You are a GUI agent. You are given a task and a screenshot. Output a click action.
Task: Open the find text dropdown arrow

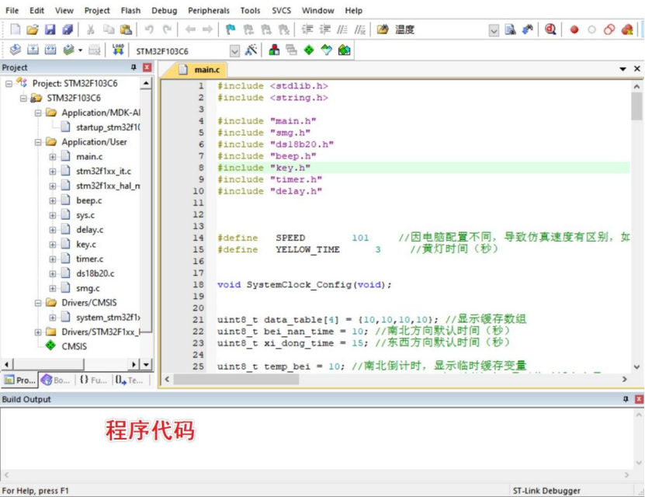494,30
